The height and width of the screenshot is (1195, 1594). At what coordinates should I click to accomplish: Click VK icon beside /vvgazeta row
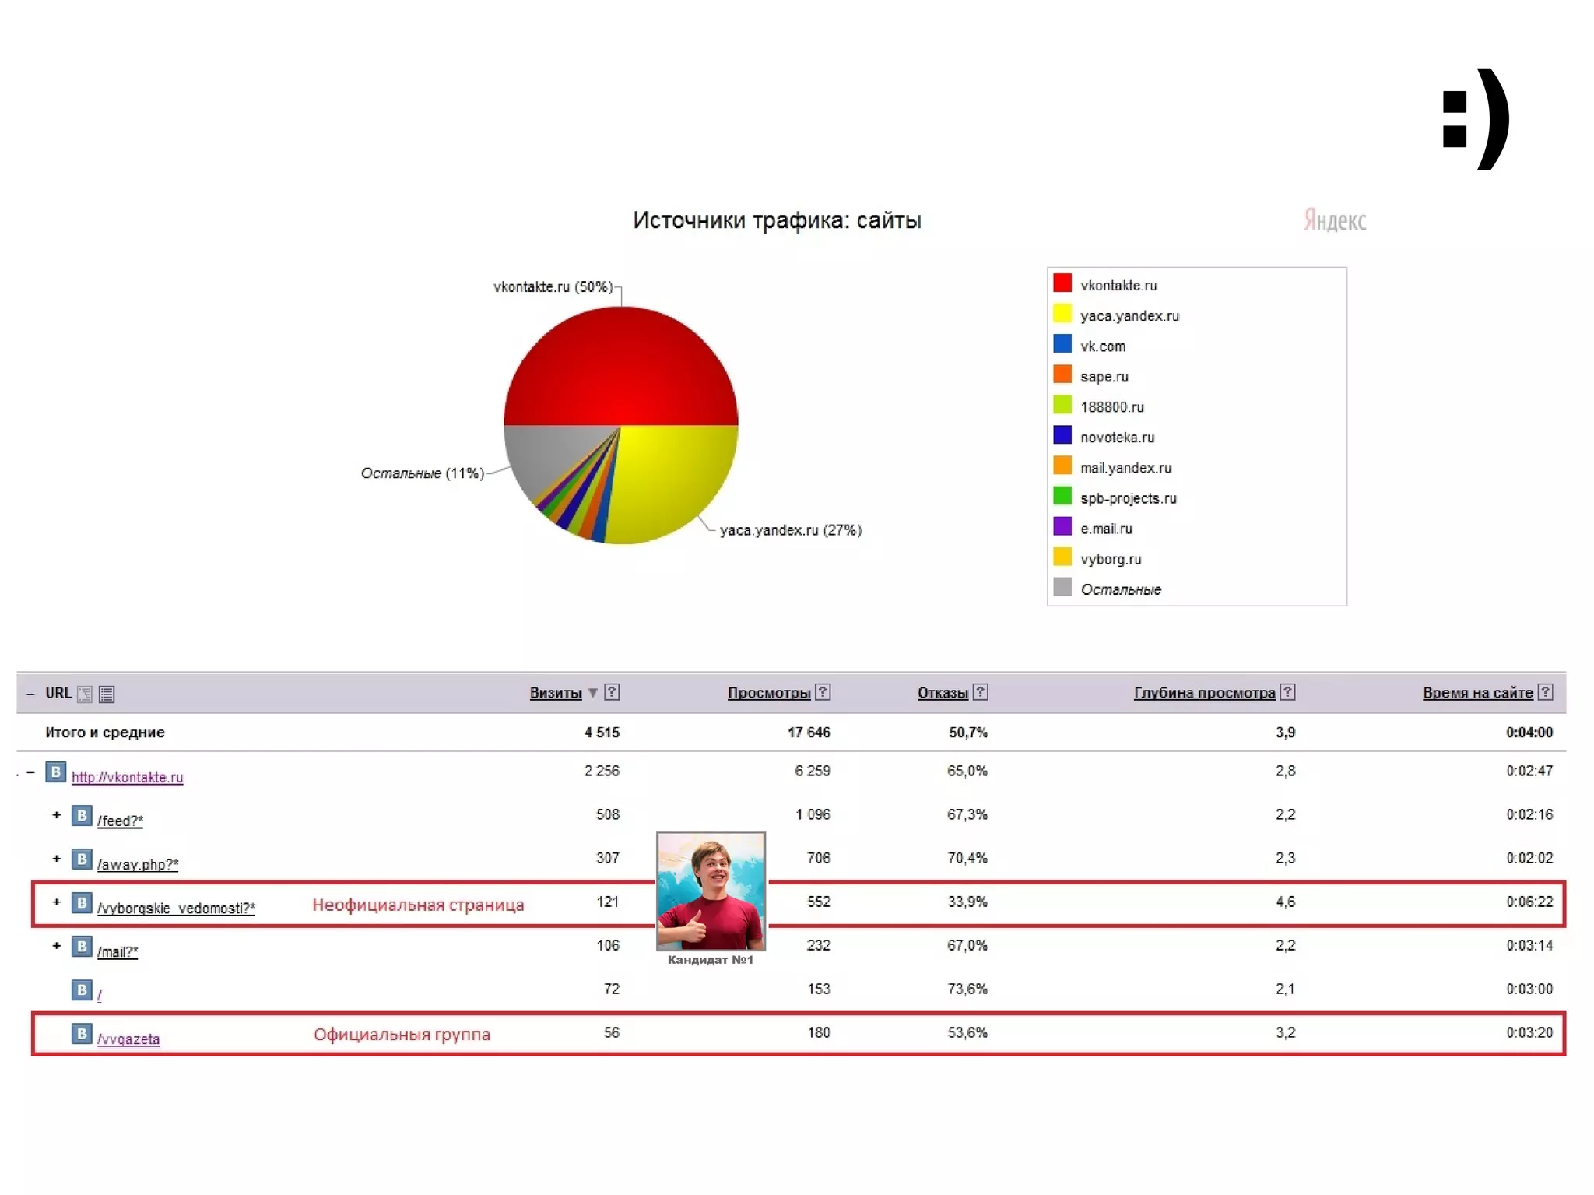pos(82,1033)
